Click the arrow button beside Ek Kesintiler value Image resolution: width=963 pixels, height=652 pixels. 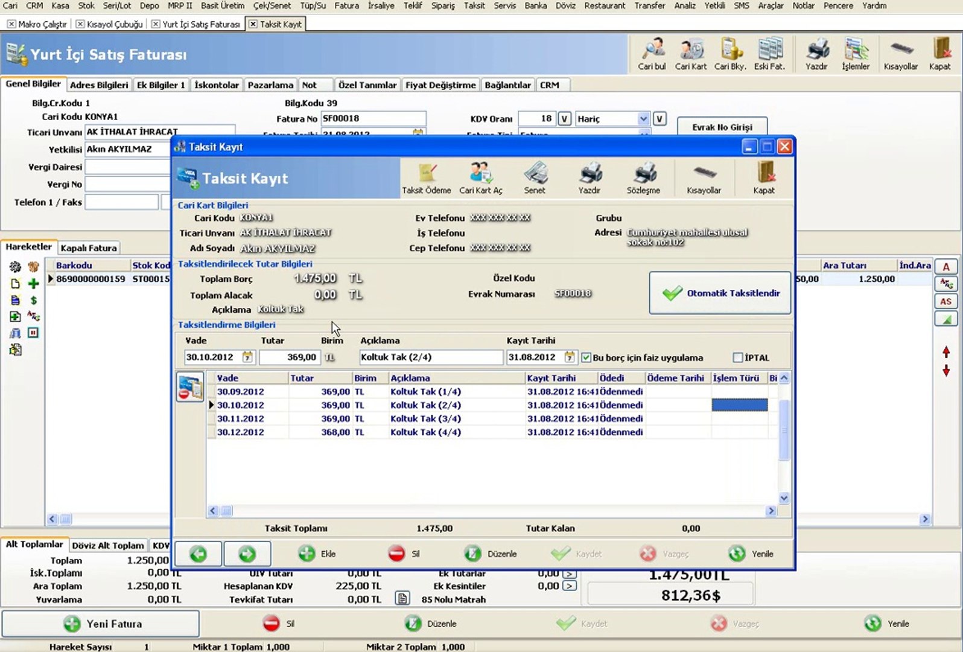pyautogui.click(x=570, y=586)
